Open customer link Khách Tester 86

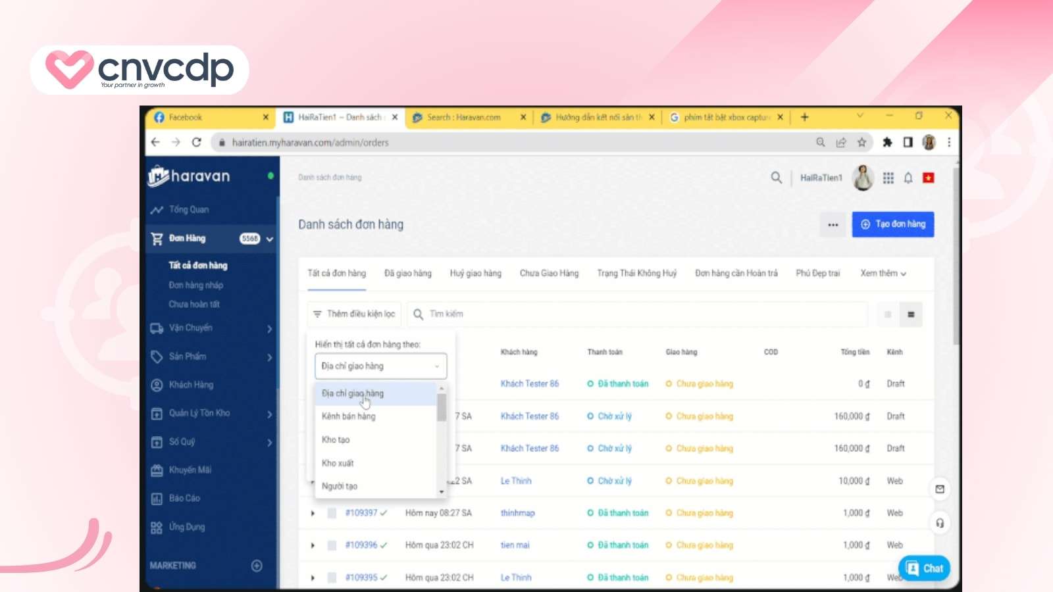click(530, 383)
